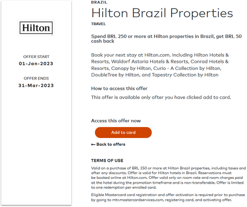The image size is (247, 207).
Task: Select the 31-Mar-2023 end date
Action: coord(36,86)
